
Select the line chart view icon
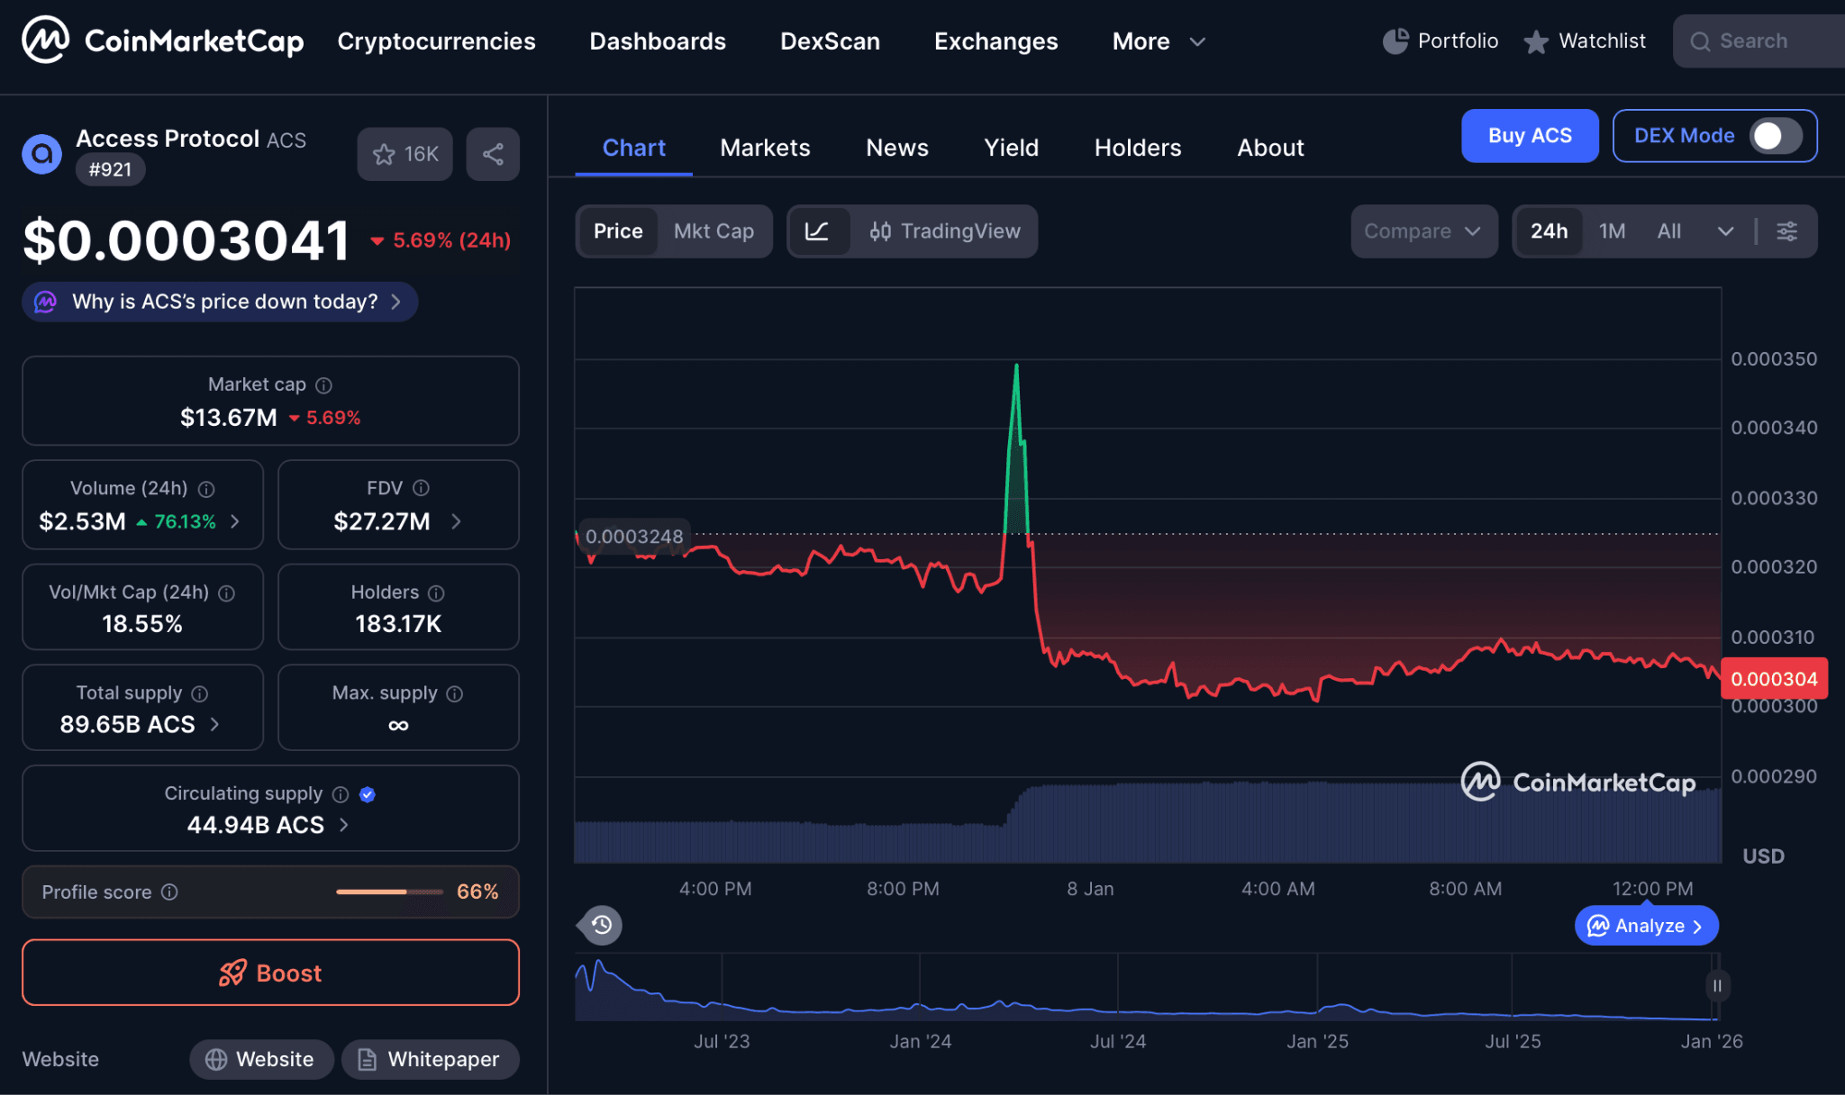(818, 231)
